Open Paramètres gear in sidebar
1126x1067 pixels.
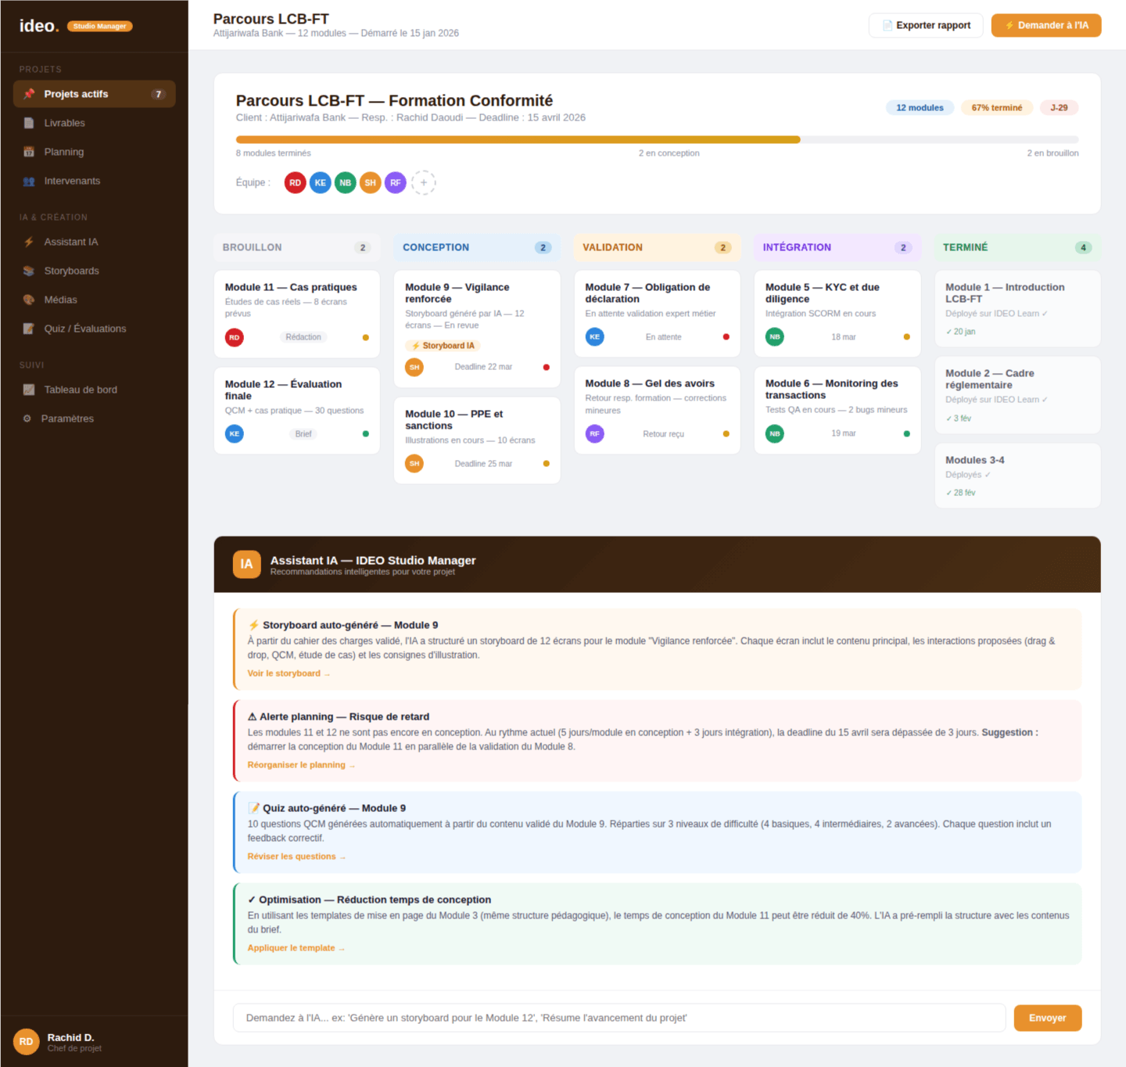[x=27, y=419]
